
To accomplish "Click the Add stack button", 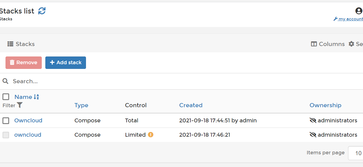I will pos(66,63).
